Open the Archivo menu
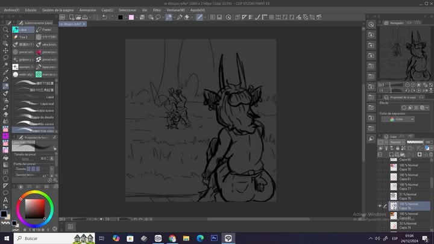Image resolution: width=434 pixels, height=244 pixels. (11, 10)
